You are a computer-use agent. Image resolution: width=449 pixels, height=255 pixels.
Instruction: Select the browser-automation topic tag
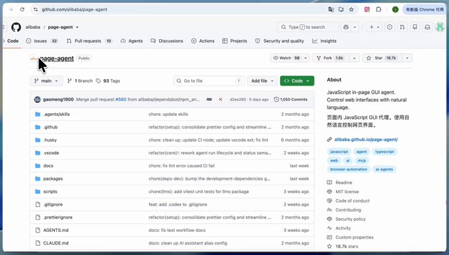point(349,169)
